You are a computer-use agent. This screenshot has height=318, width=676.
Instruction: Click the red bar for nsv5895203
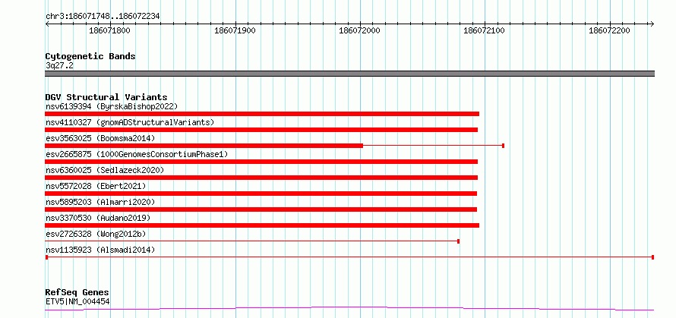(261, 209)
